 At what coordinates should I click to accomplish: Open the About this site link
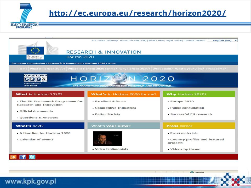tap(129, 40)
